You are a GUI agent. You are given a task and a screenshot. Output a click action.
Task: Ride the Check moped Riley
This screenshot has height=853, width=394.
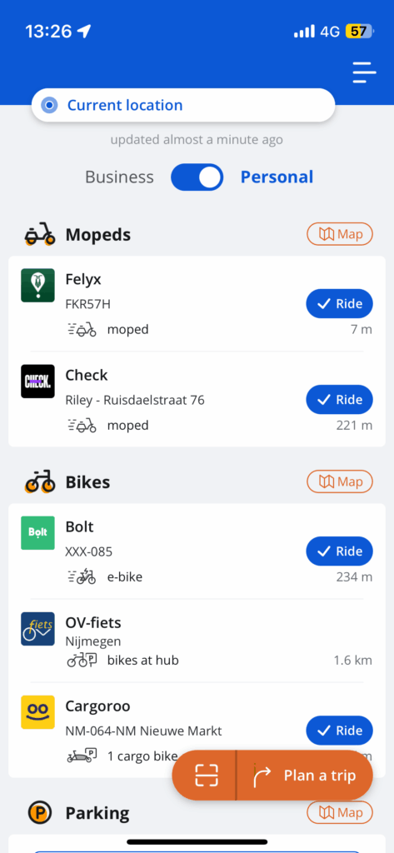click(340, 399)
